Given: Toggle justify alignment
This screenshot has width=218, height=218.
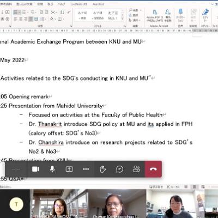Looking at the screenshot, I should [x=31, y=19].
